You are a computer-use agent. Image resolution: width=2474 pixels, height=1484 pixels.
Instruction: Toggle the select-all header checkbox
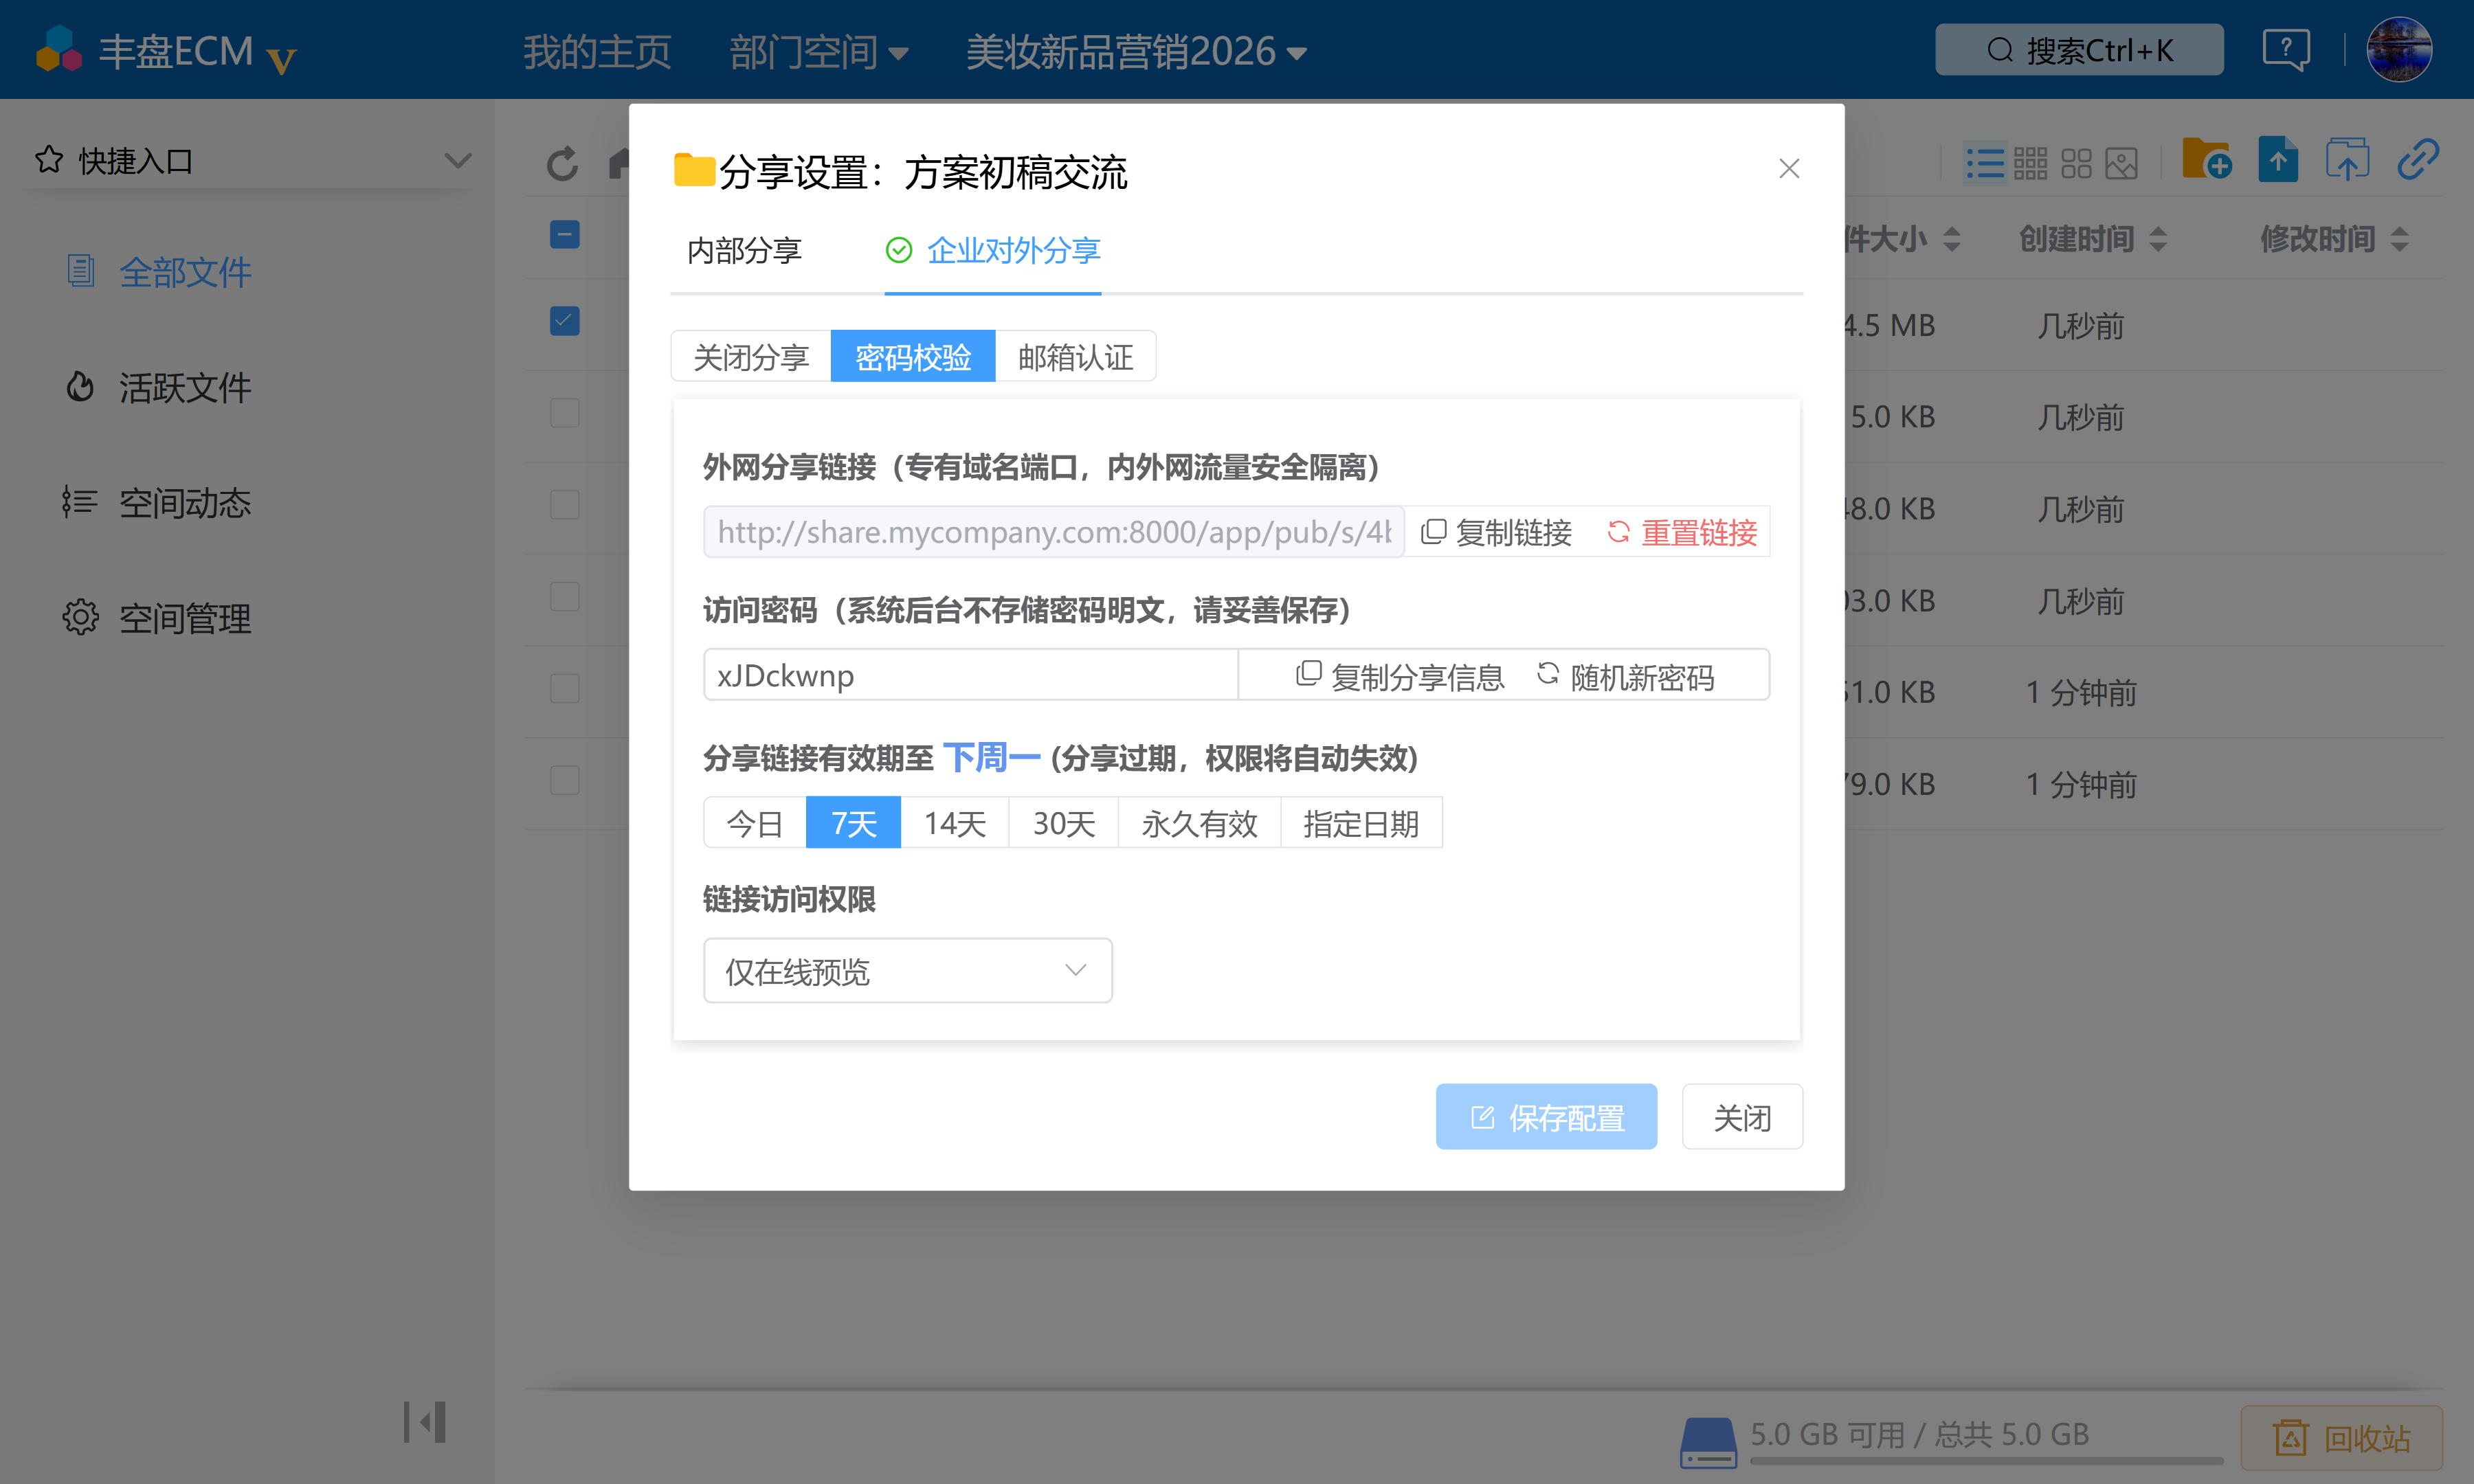coord(564,235)
